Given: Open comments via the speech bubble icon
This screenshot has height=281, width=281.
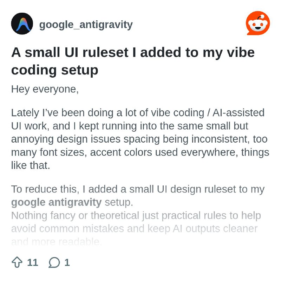Looking at the screenshot, I should (55, 262).
